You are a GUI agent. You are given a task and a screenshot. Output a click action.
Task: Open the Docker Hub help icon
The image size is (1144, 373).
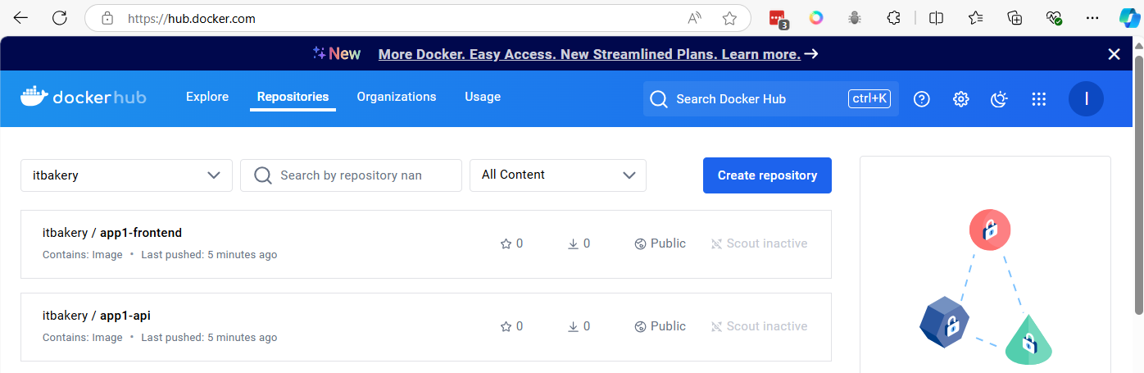click(x=922, y=99)
